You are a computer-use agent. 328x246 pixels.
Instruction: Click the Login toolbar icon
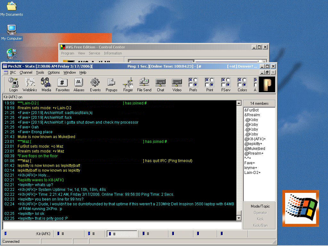(x=13, y=85)
